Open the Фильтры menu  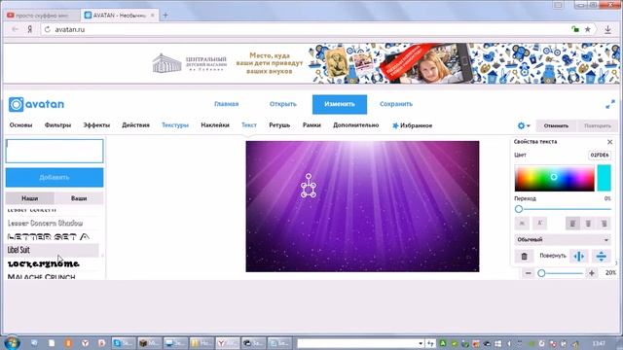tap(57, 125)
